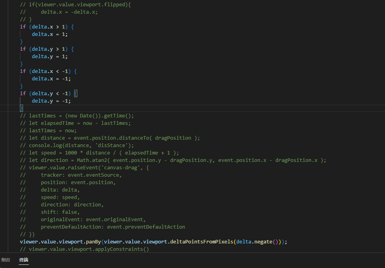
Task: Click the opening brace on delta.y < -1 line
Action: click(x=75, y=93)
